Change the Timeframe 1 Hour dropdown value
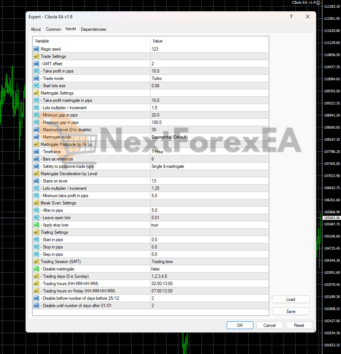Viewport: 341px width, 354px height. coord(209,152)
